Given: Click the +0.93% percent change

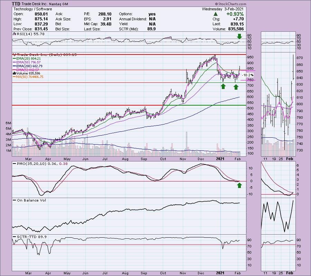Looking at the screenshot, I should (235, 14).
